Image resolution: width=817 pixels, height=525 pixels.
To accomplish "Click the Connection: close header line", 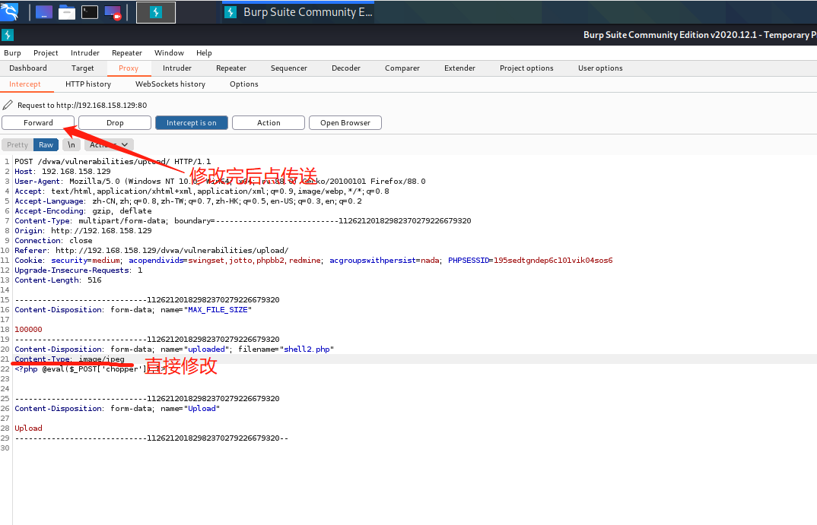I will (54, 240).
